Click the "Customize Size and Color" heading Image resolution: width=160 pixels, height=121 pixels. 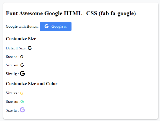pyautogui.click(x=31, y=84)
